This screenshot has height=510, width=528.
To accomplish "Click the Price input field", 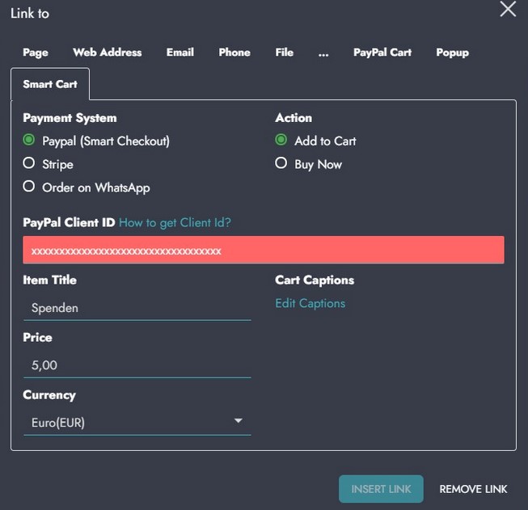I will 137,365.
